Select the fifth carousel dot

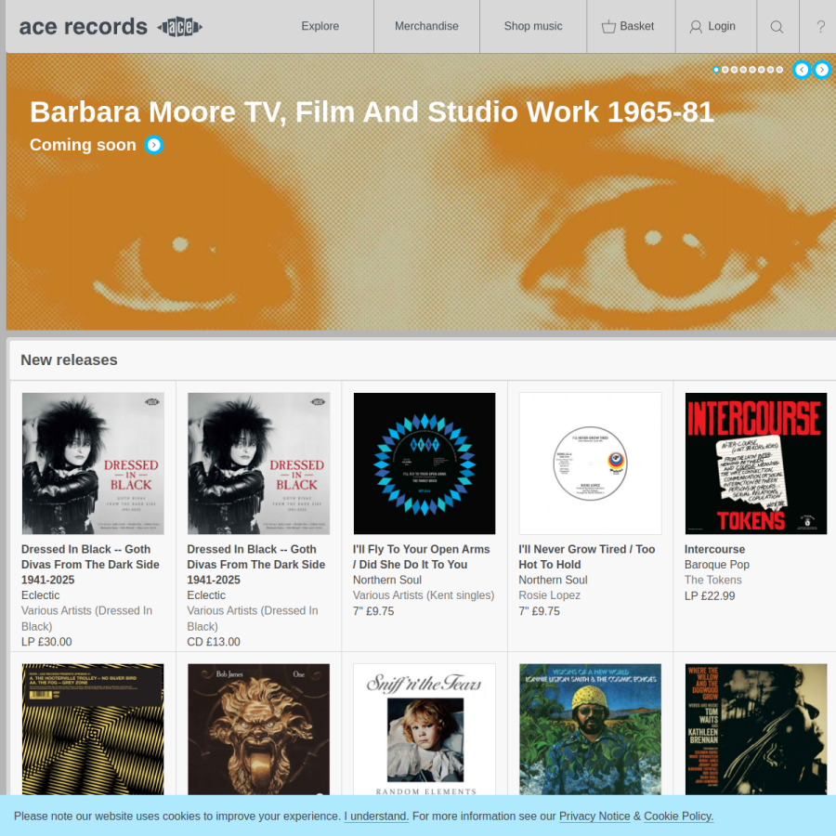(x=752, y=70)
